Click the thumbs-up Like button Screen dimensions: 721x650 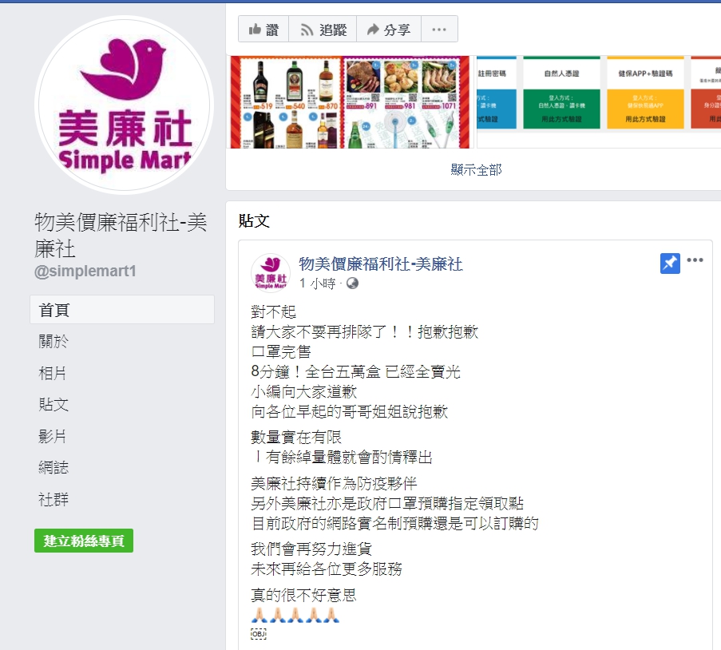(263, 30)
